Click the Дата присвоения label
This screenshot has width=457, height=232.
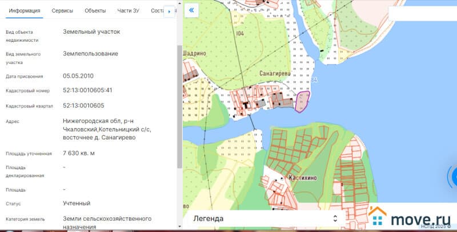click(x=25, y=77)
